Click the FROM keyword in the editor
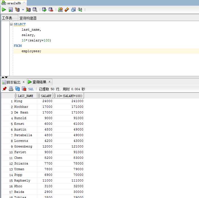199x198 pixels. 18,46
